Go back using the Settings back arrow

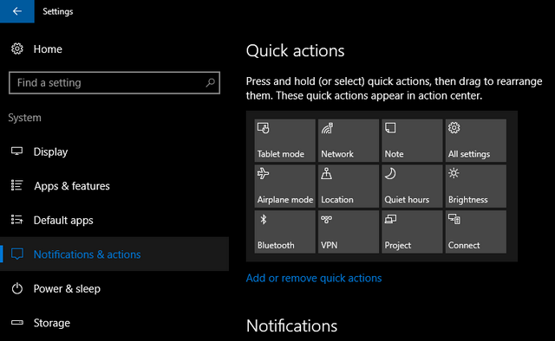[x=17, y=11]
